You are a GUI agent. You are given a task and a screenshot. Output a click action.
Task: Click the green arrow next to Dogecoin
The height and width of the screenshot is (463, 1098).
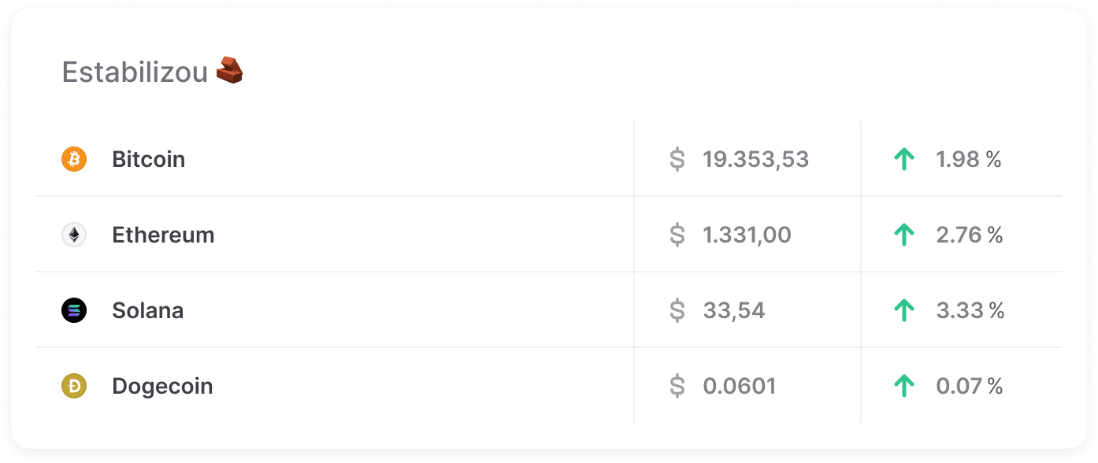(x=904, y=386)
